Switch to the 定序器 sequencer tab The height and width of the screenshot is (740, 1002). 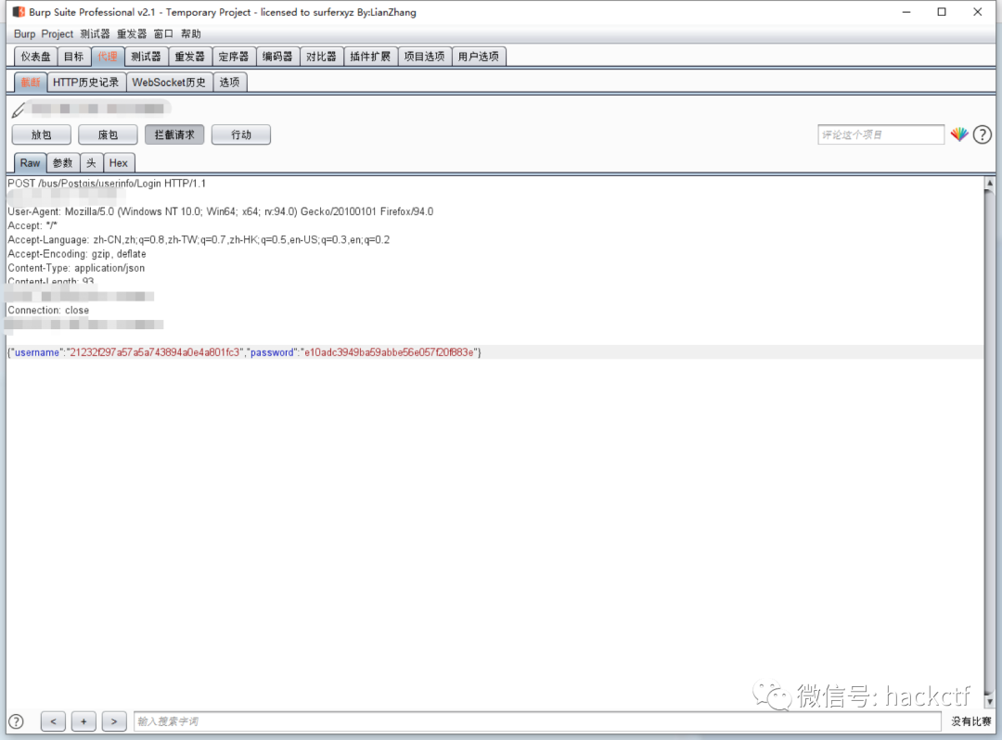[234, 57]
